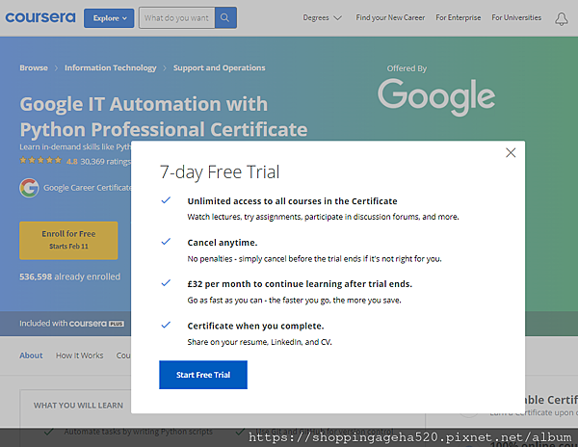Click checkmark beside Cancel anytime
The width and height of the screenshot is (578, 447).
coord(166,242)
